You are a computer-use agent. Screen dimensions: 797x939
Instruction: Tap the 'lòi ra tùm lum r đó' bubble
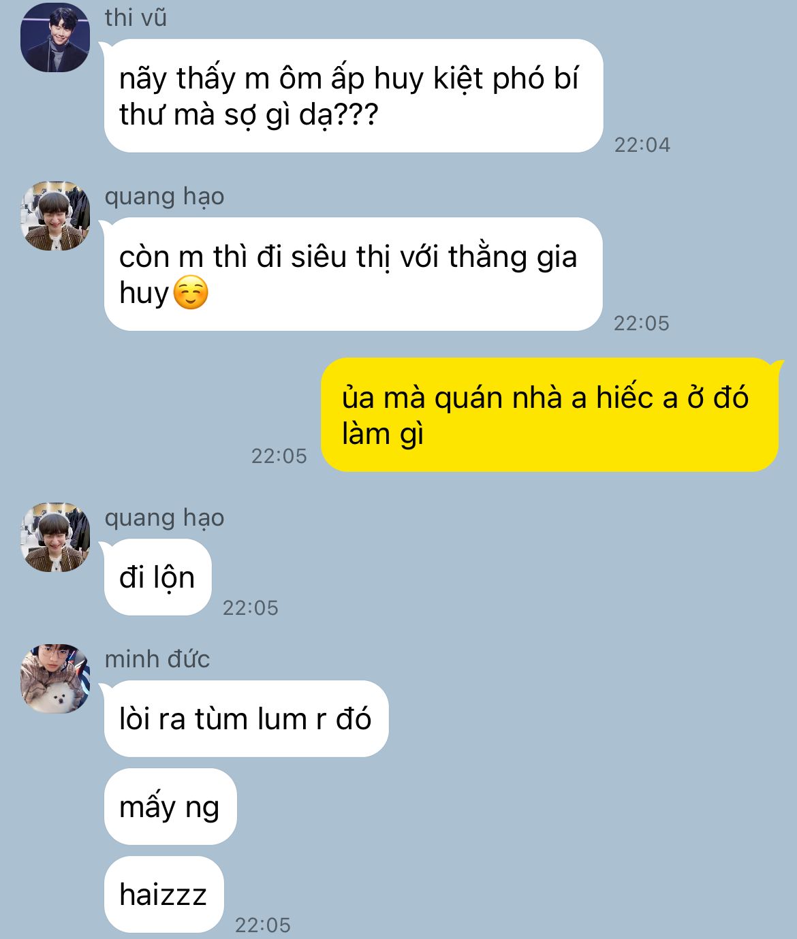click(x=246, y=719)
